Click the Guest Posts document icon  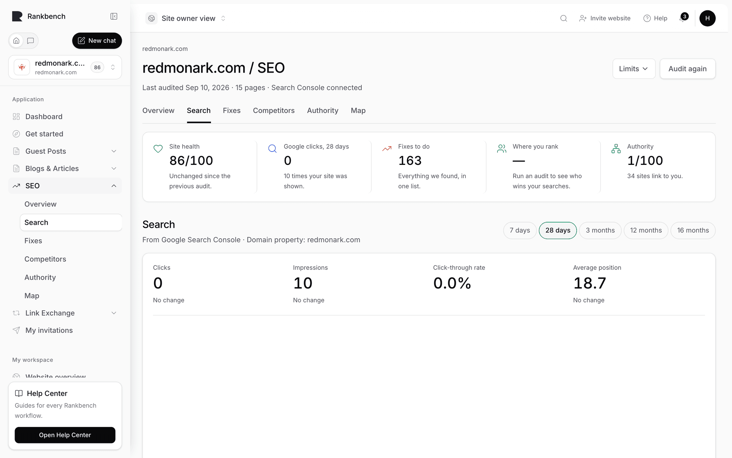pos(16,151)
